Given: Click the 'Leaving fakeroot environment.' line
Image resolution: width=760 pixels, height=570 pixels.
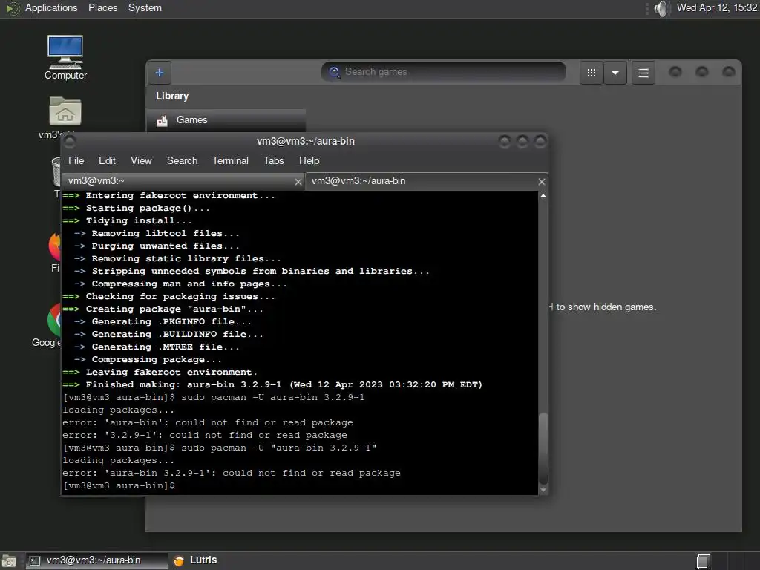Looking at the screenshot, I should coord(160,373).
